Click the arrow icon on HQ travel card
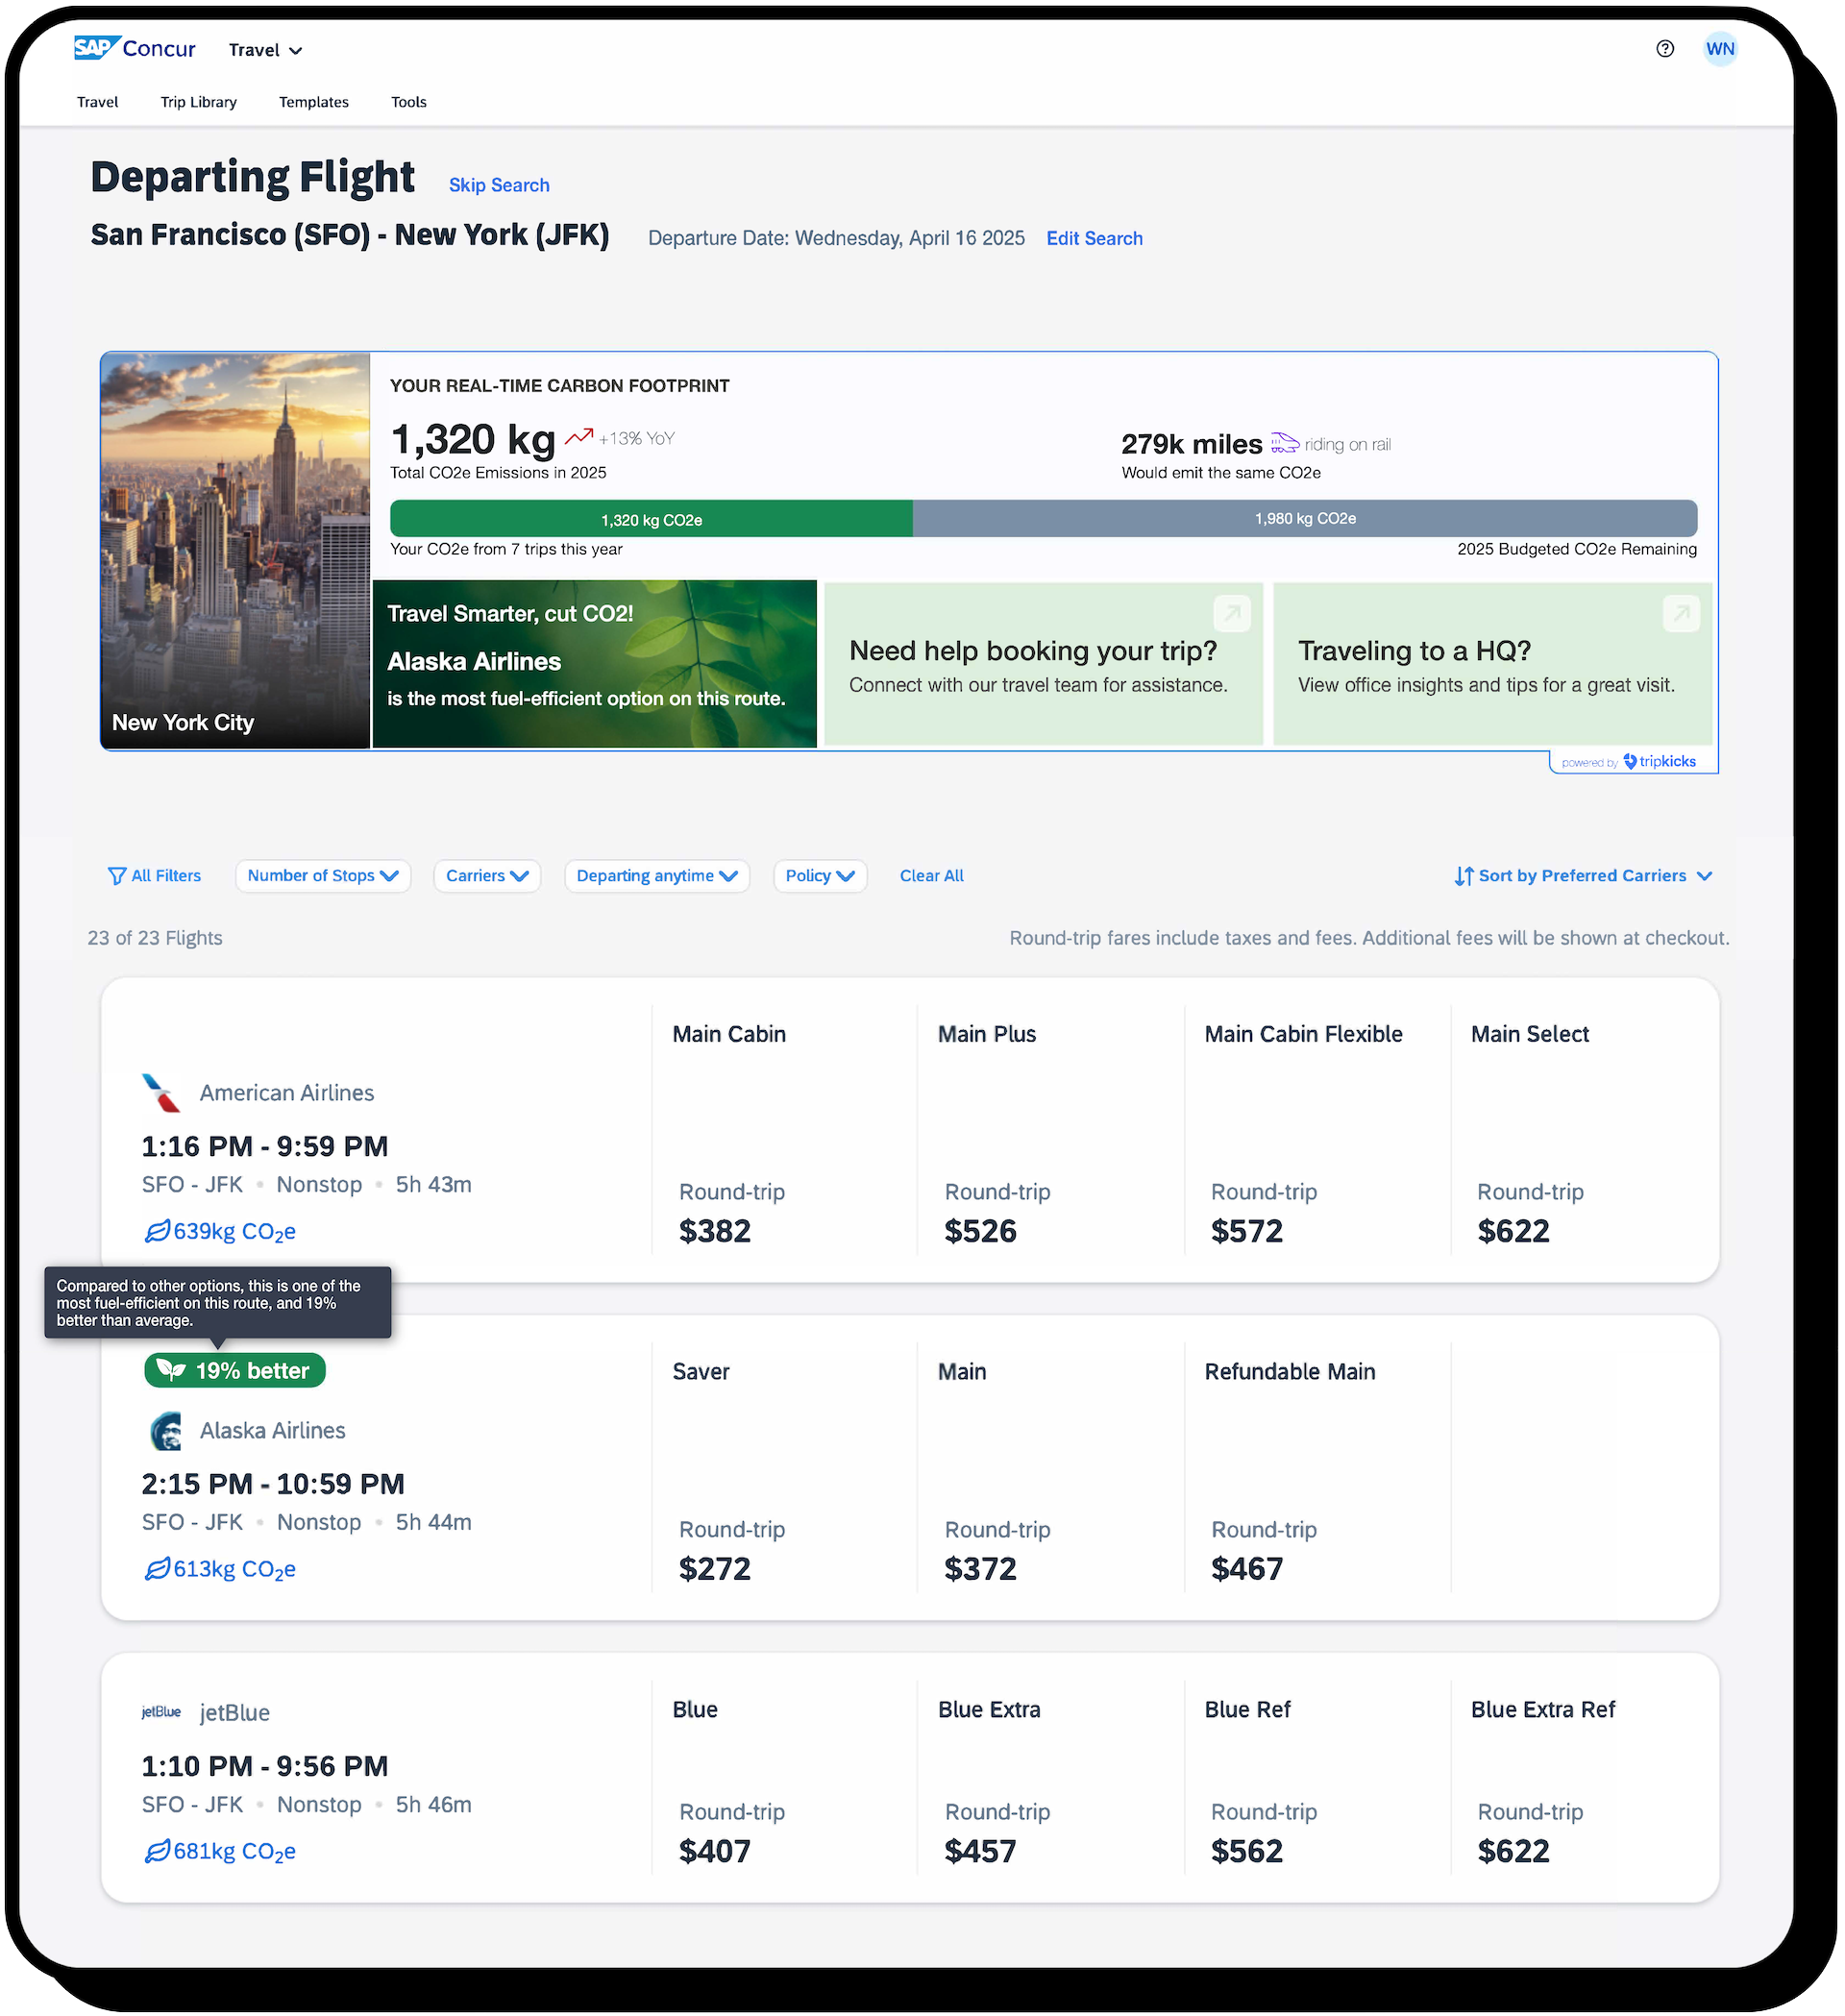Viewport: 1845px width, 2016px height. click(1681, 613)
